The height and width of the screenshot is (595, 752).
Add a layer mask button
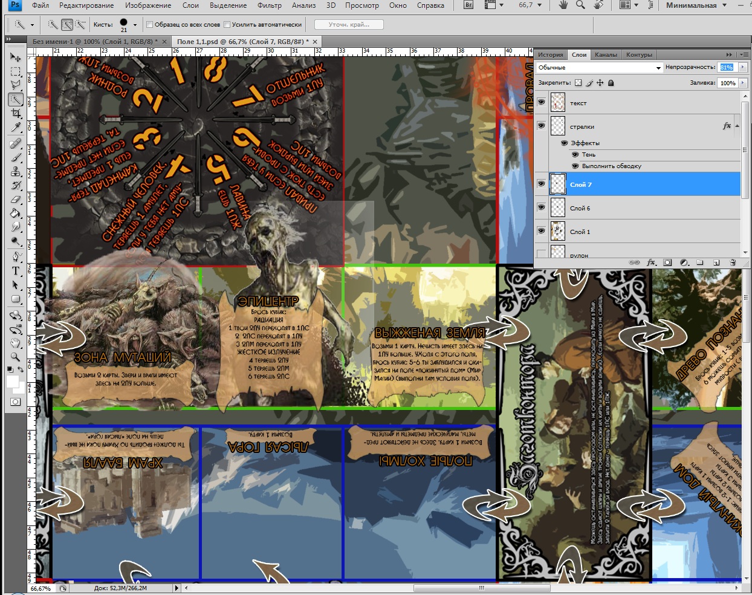tap(667, 263)
